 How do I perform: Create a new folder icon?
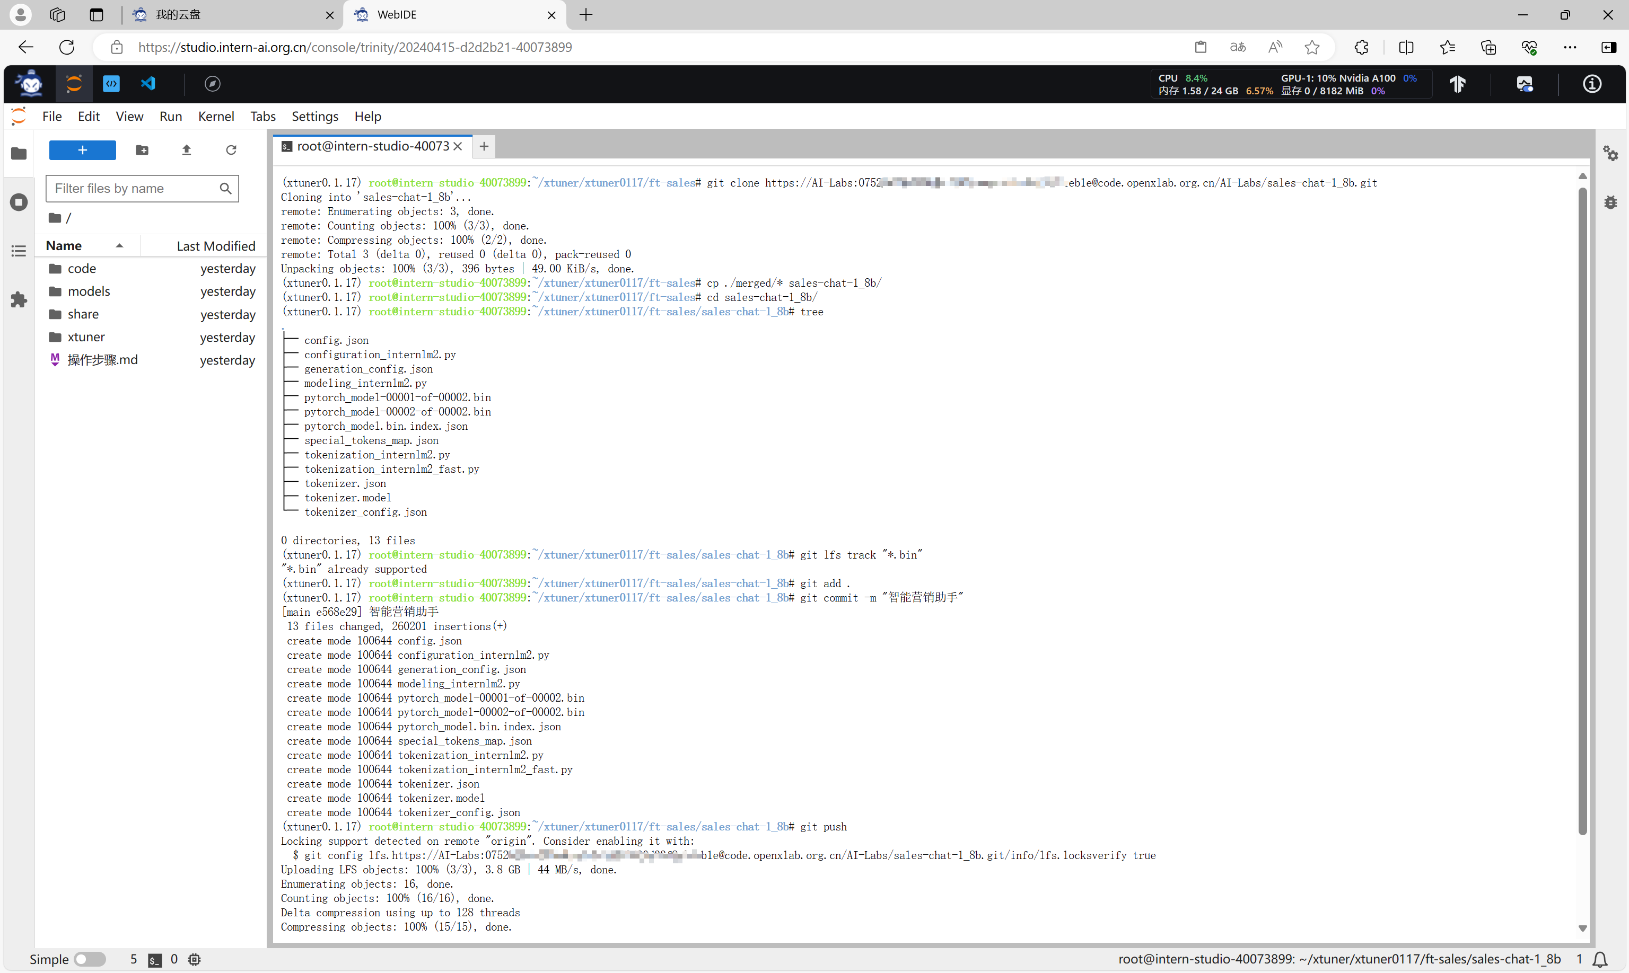click(x=142, y=150)
